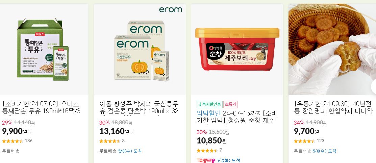
Task: Click the 초특가 special price badge
Action: pos(230,104)
